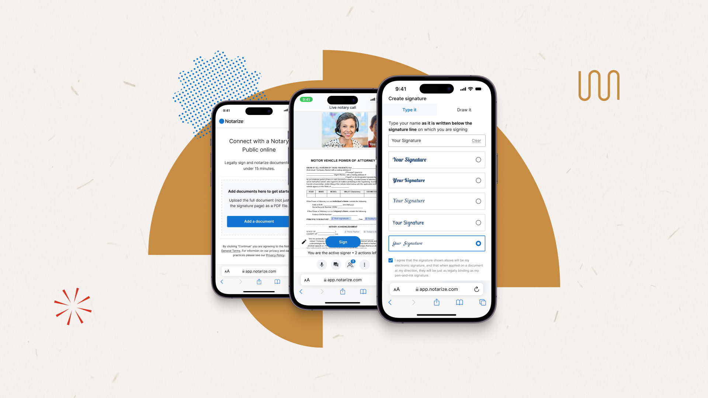Click the chat/message icon on notary call
This screenshot has width=708, height=398.
(x=336, y=264)
